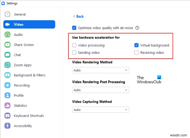Click the General gear icon
The width and height of the screenshot is (190, 138).
click(8, 14)
